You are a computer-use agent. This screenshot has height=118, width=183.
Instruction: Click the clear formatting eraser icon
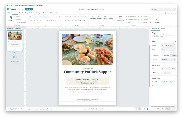point(60,17)
